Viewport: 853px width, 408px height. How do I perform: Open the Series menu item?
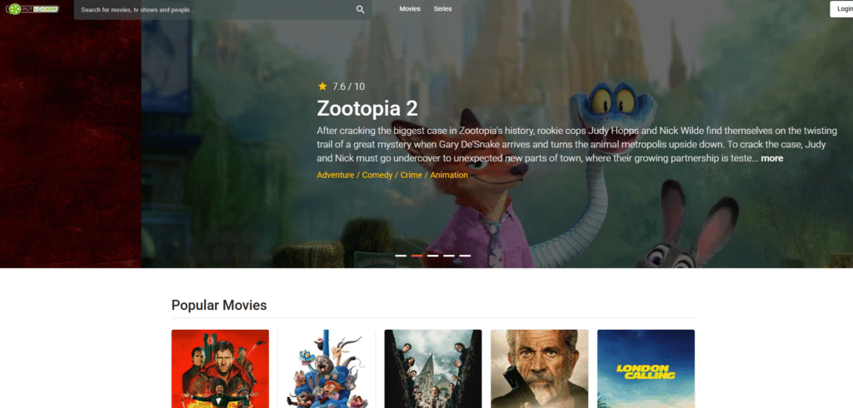pos(443,8)
